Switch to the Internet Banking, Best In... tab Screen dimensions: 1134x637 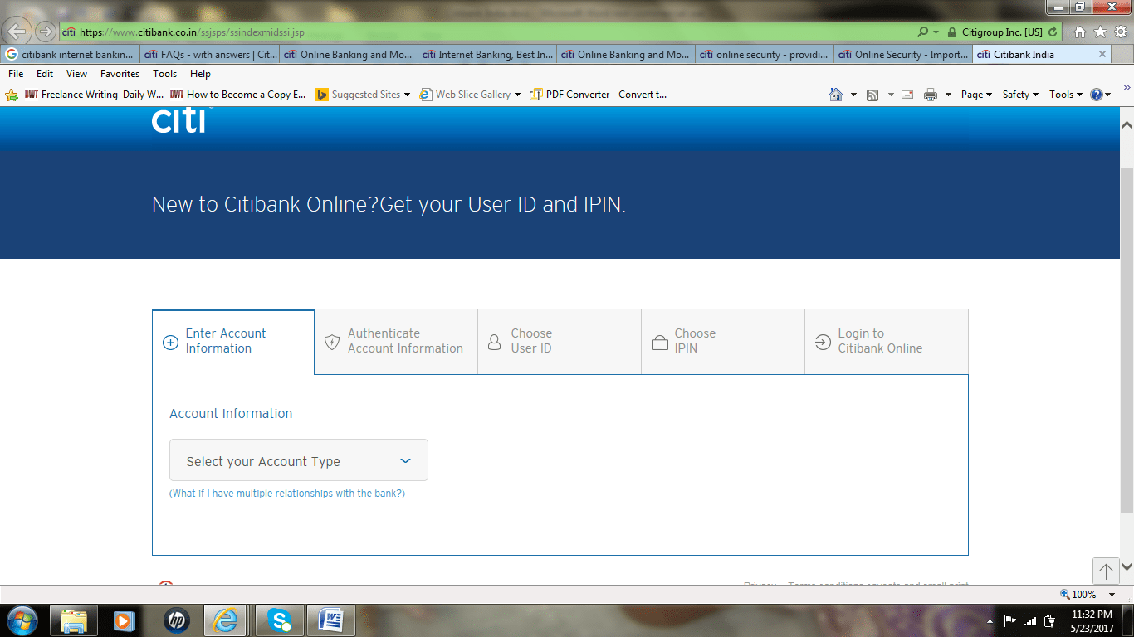coord(486,55)
